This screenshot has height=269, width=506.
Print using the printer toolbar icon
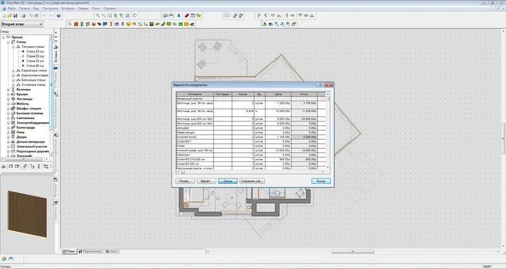pos(23,15)
